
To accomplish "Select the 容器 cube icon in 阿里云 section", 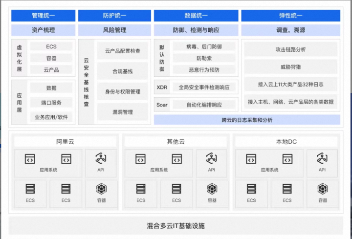I will pyautogui.click(x=102, y=189).
